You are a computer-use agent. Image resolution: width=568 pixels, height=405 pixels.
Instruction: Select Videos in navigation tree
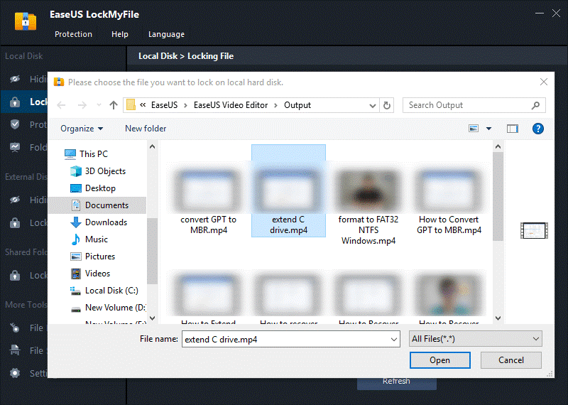91,274
